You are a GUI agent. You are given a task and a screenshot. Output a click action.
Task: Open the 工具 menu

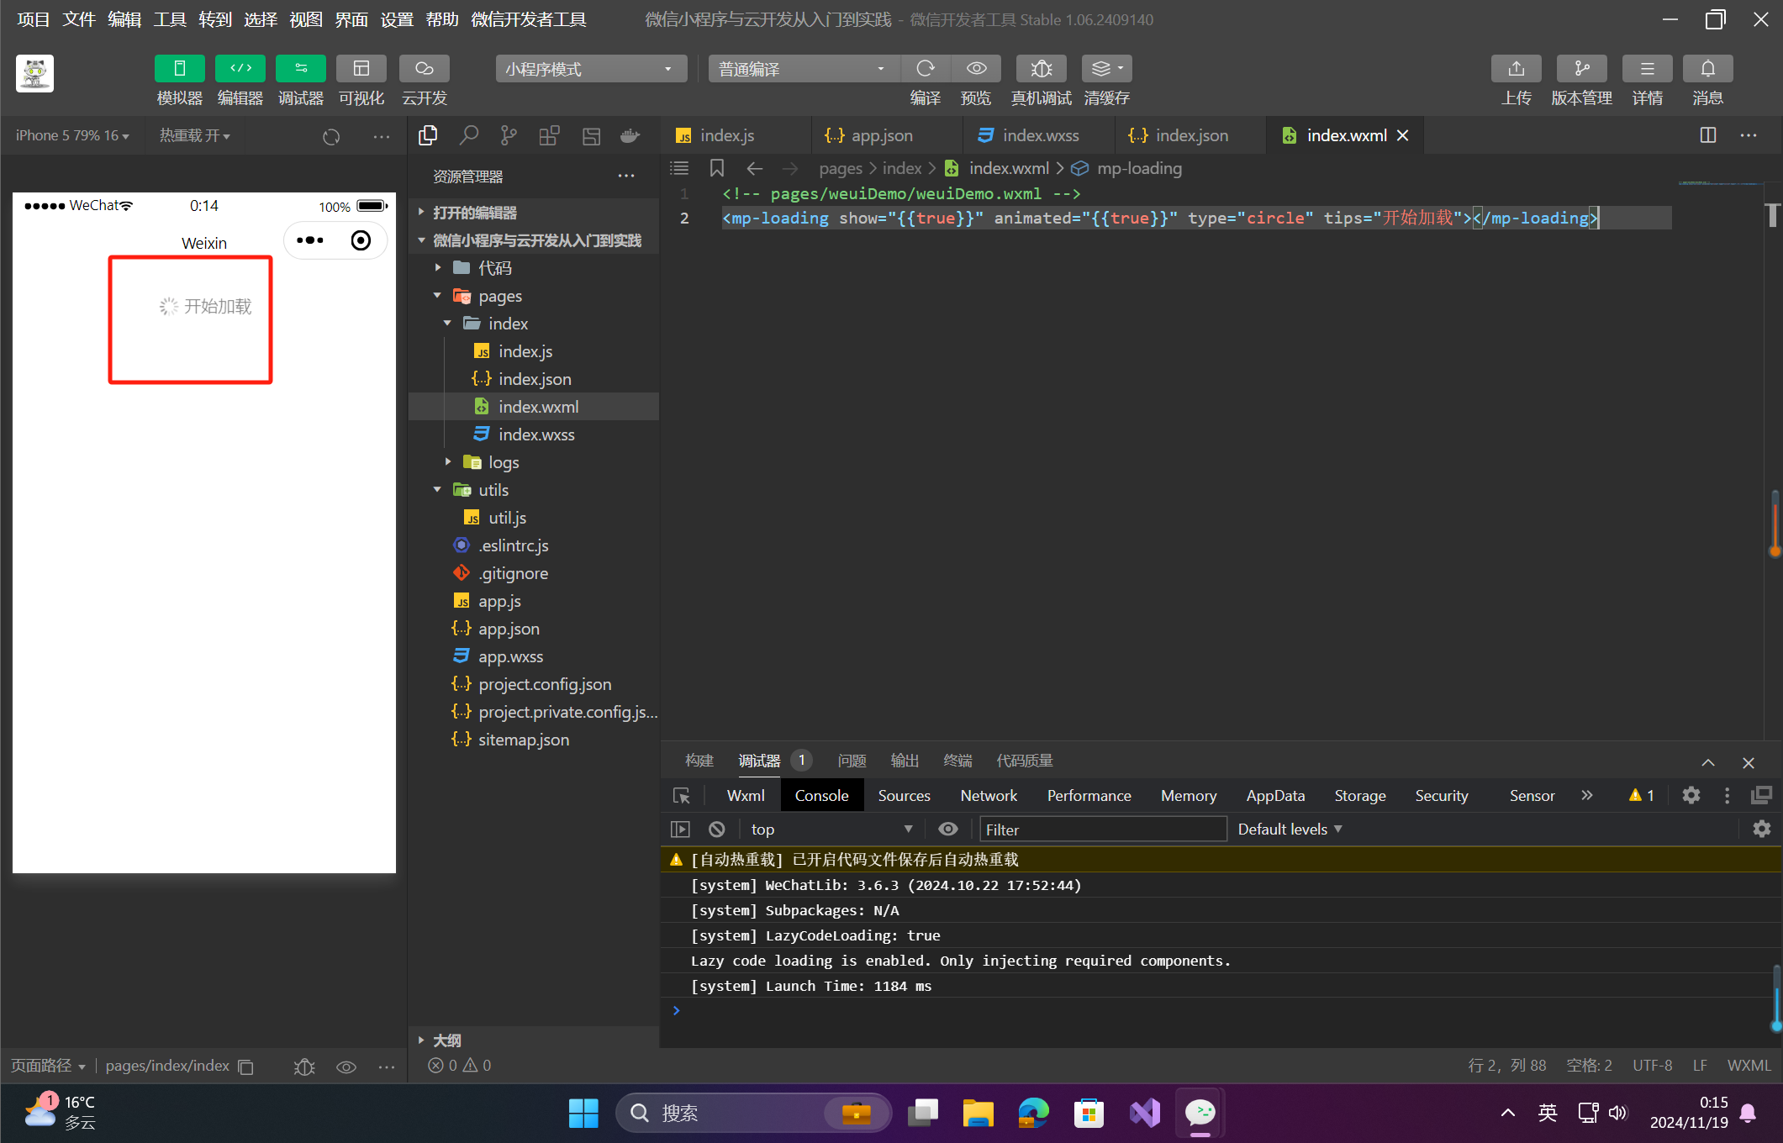point(169,19)
